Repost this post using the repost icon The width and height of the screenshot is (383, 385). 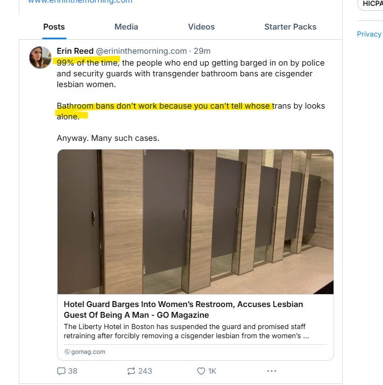(x=131, y=370)
